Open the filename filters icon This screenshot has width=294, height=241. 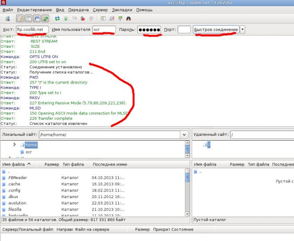click(x=103, y=18)
